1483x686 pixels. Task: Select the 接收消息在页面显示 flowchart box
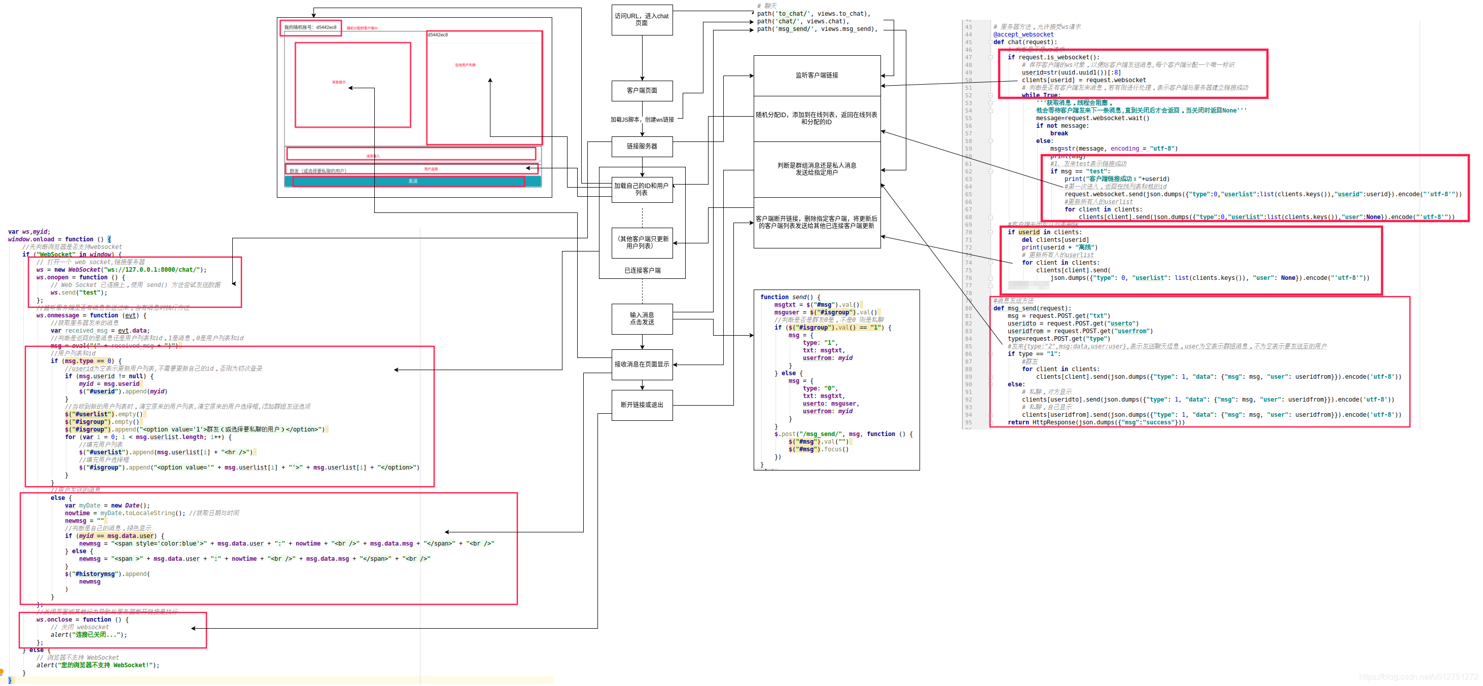tap(642, 364)
